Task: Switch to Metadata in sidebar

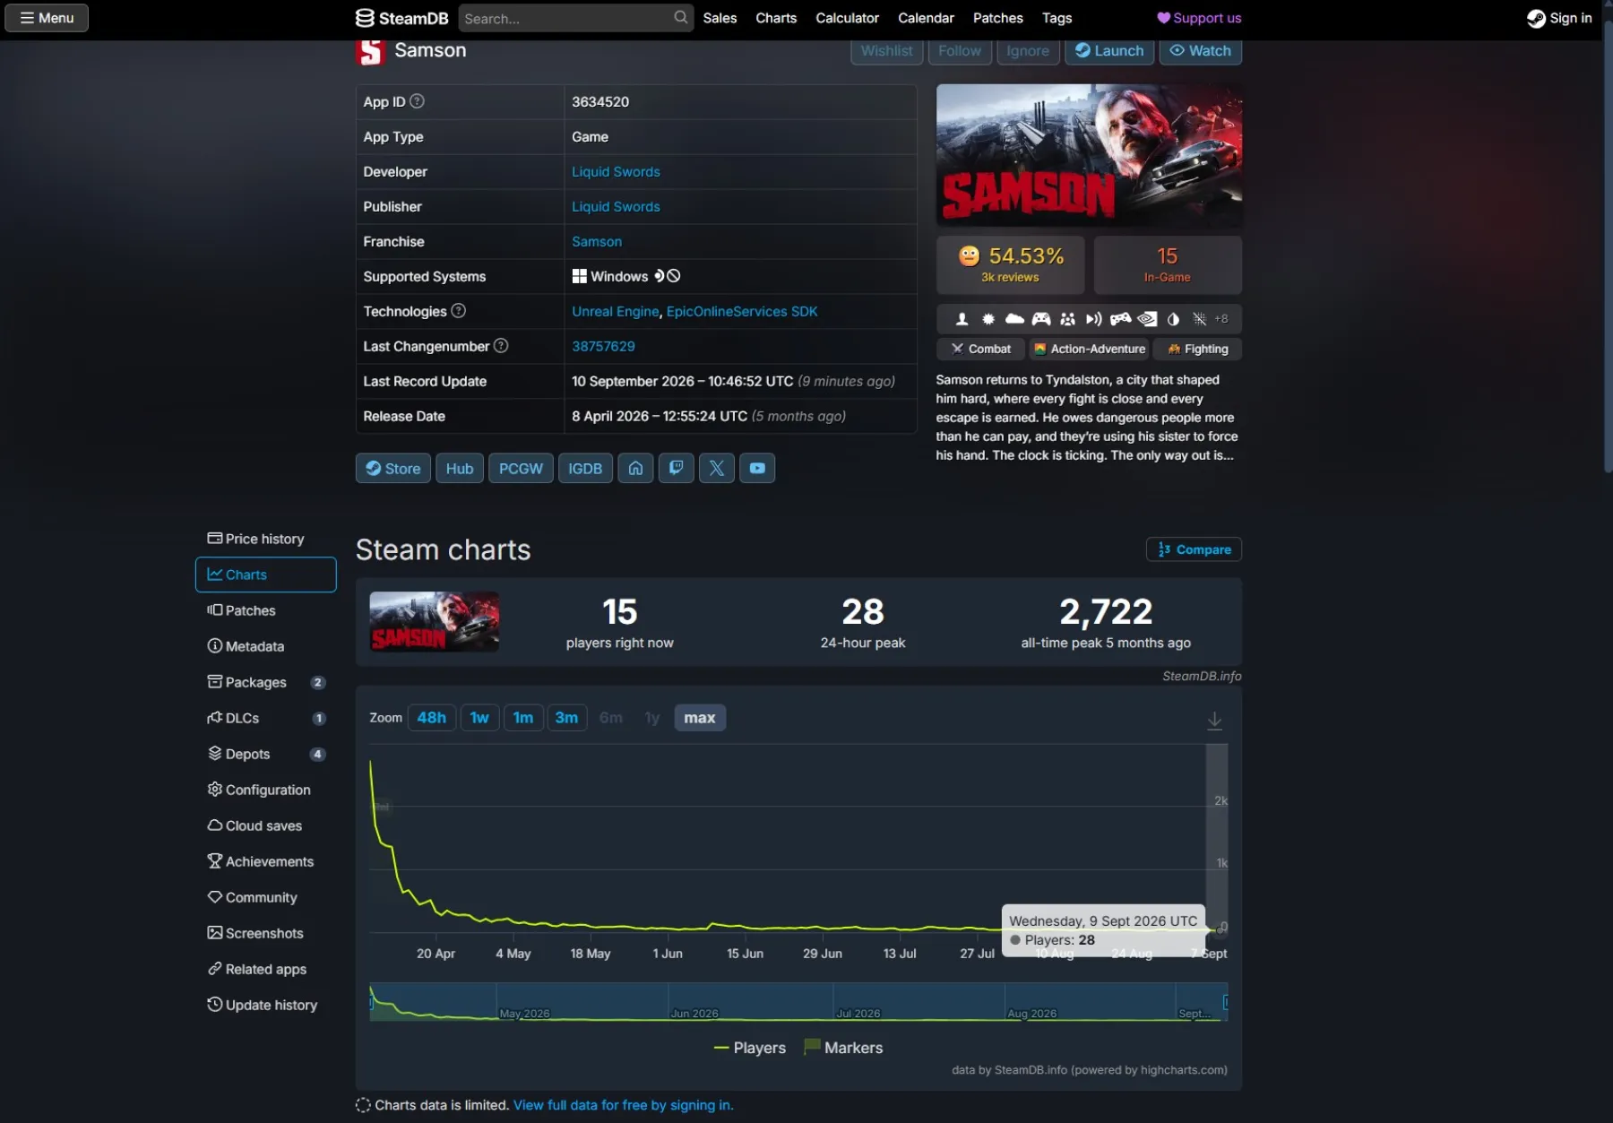Action: 266,646
